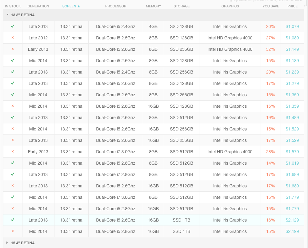The image size is (308, 248).
Task: Click Intel HD Graphics 4000 in the $1,089 row
Action: (230, 38)
